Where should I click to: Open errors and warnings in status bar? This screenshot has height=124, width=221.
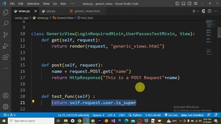pyautogui.click(x=10, y=115)
